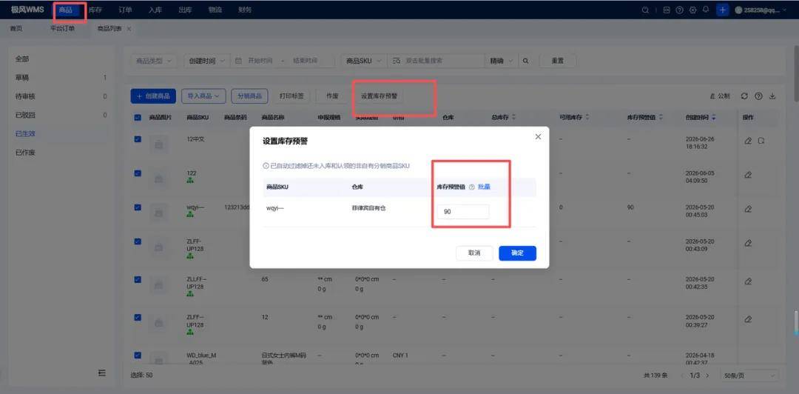The image size is (799, 394).
Task: Uncheck the checkbox for ZLLFF--UP128 row
Action: [x=138, y=279]
